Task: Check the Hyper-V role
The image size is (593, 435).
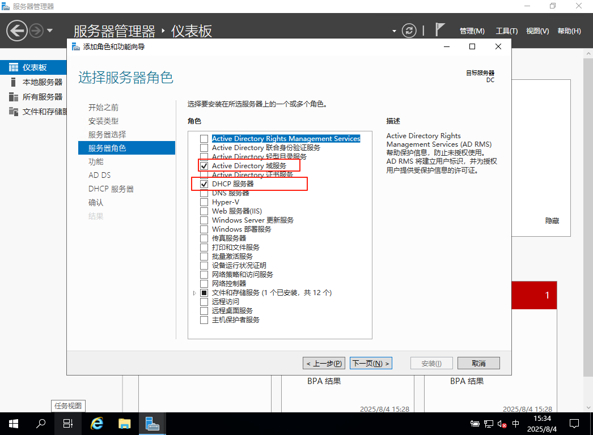Action: click(x=204, y=202)
